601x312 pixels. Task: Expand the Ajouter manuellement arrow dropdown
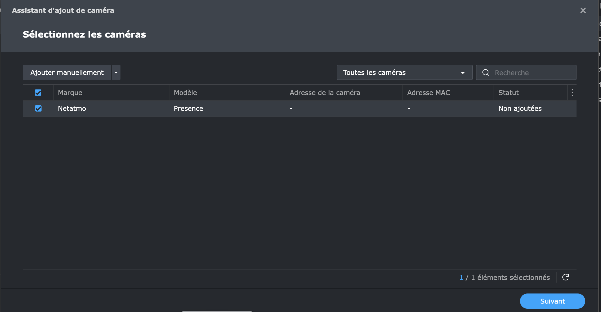tap(116, 72)
